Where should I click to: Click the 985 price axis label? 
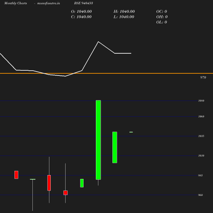pos(200,176)
